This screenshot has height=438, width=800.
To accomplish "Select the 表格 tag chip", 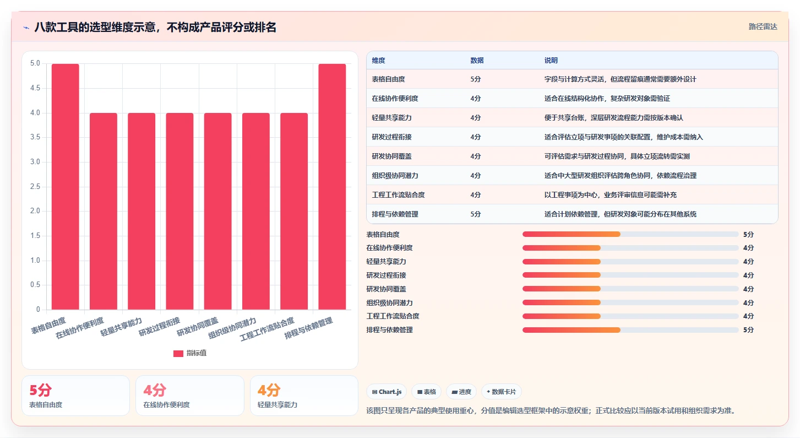I will pyautogui.click(x=426, y=392).
